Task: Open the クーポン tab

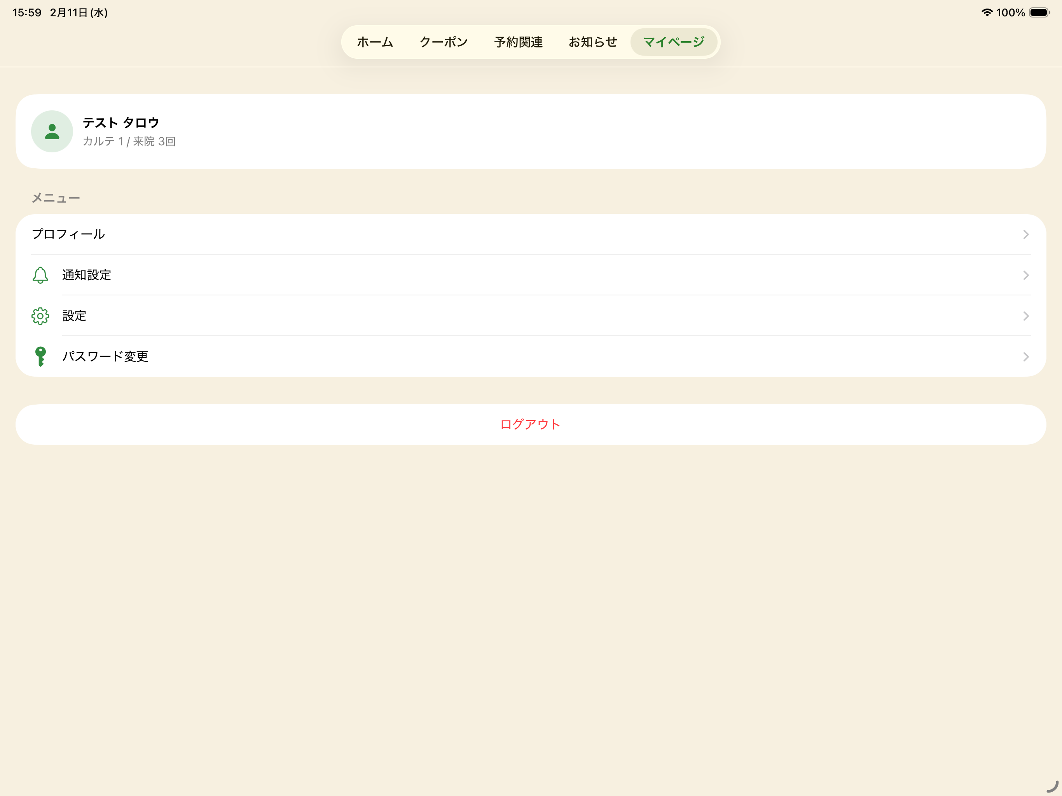Action: 444,42
